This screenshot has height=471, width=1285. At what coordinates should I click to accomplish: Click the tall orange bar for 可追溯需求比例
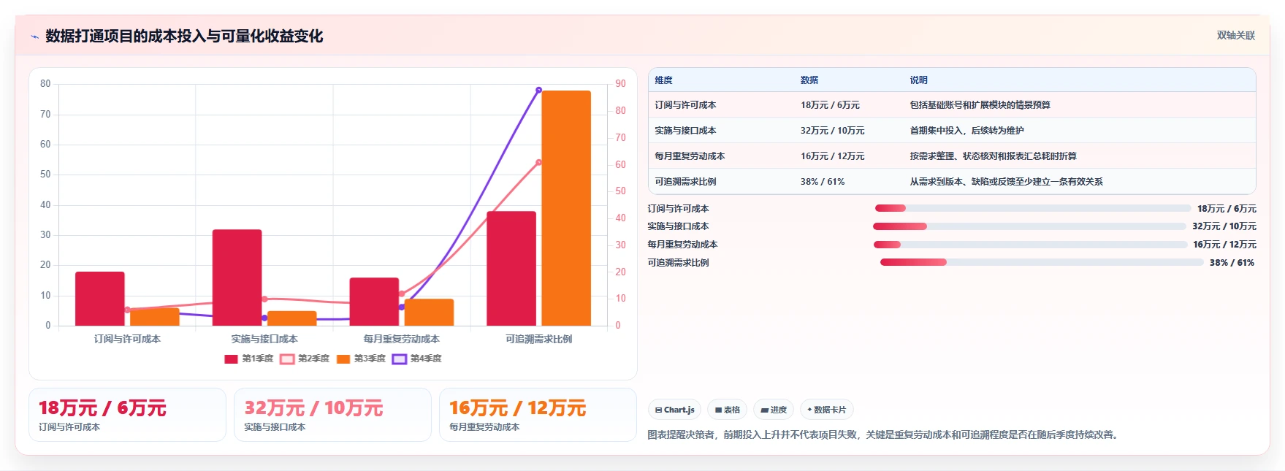[566, 208]
